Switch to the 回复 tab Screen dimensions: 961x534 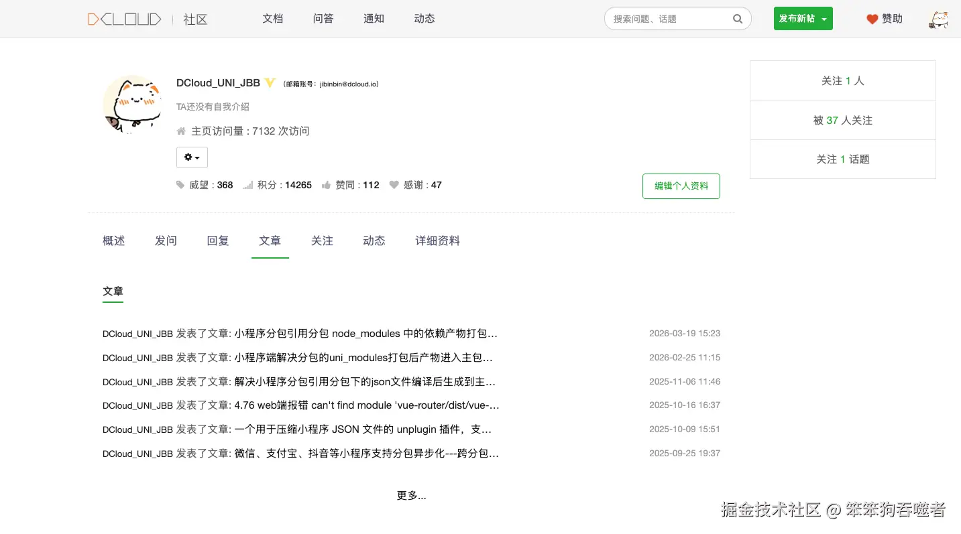pyautogui.click(x=218, y=241)
